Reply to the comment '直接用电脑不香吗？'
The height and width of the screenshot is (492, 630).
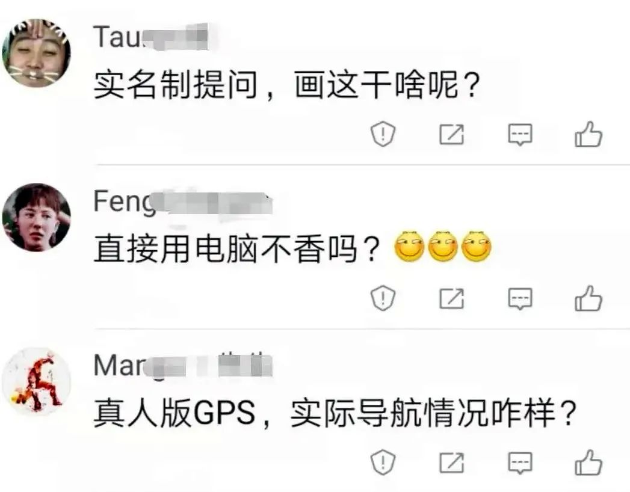520,298
